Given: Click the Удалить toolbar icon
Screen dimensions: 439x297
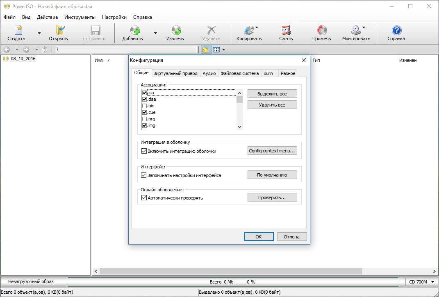Looking at the screenshot, I should 212,30.
